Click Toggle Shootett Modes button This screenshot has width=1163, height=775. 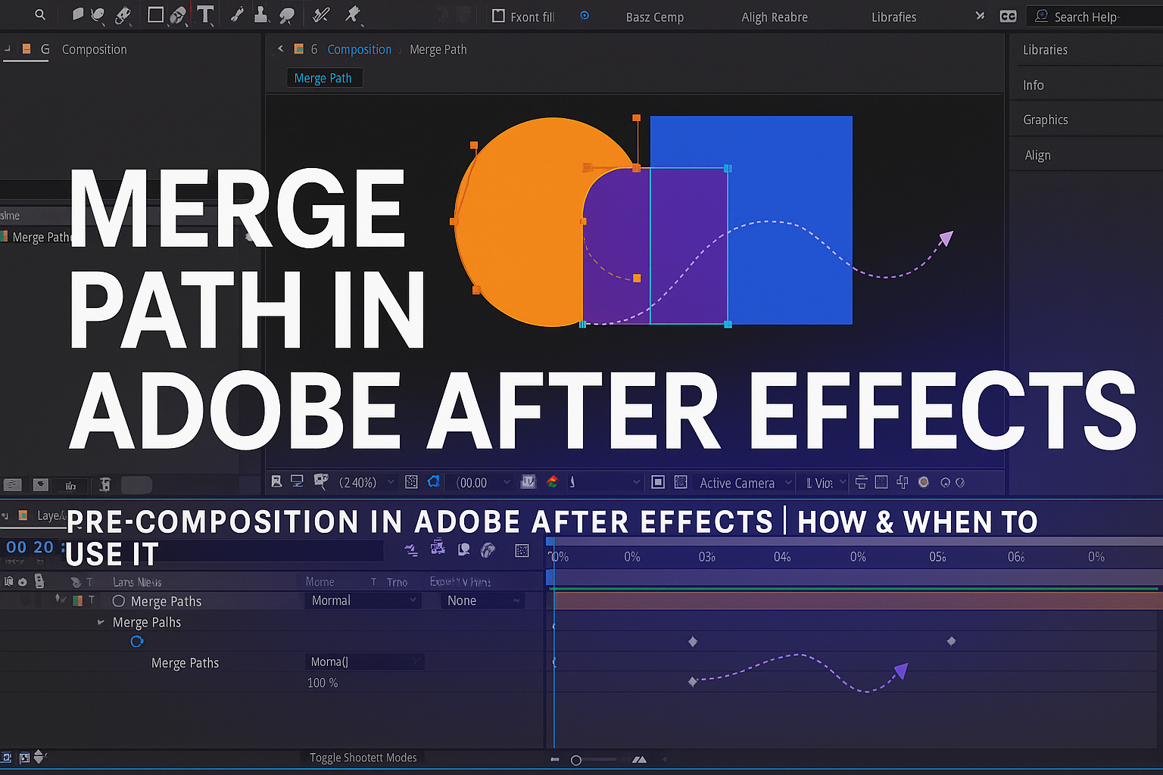tap(363, 758)
